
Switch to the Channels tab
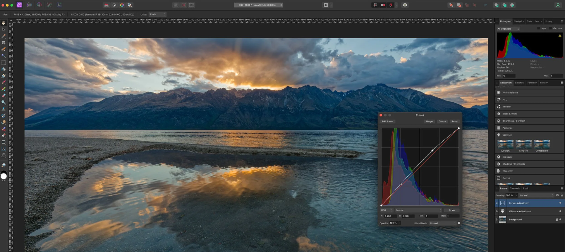point(515,188)
